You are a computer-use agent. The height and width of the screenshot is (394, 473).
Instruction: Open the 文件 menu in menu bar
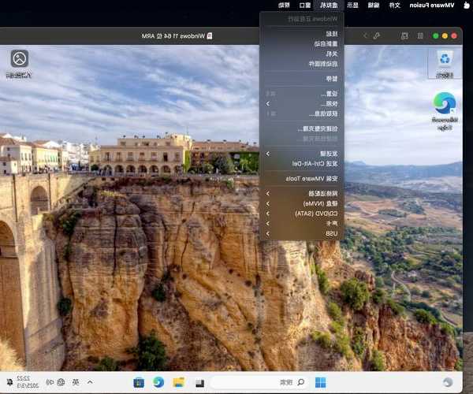[395, 6]
